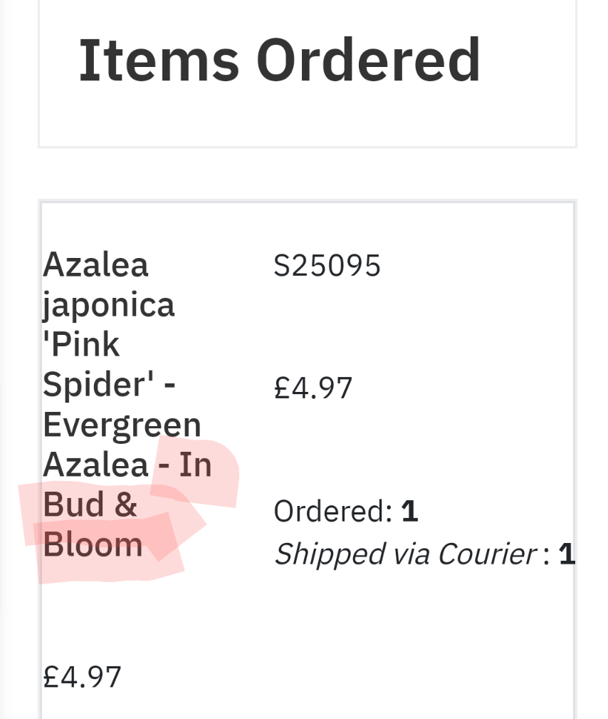Select the highlighted word Bloom
Viewport: 608px width, 719px height.
pos(93,545)
